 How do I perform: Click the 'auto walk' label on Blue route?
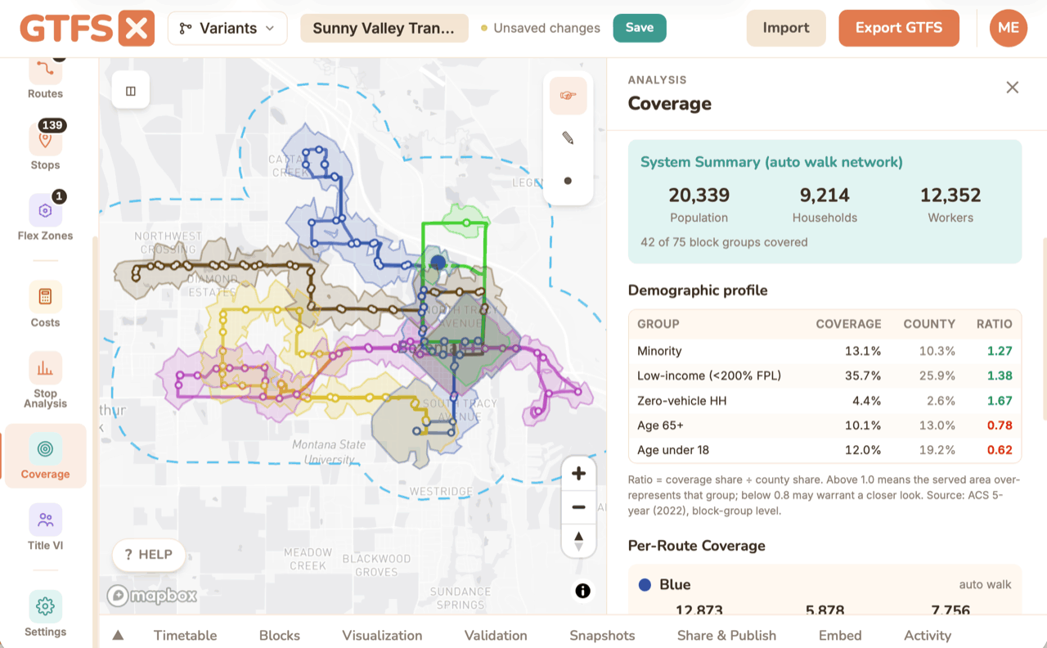click(986, 585)
